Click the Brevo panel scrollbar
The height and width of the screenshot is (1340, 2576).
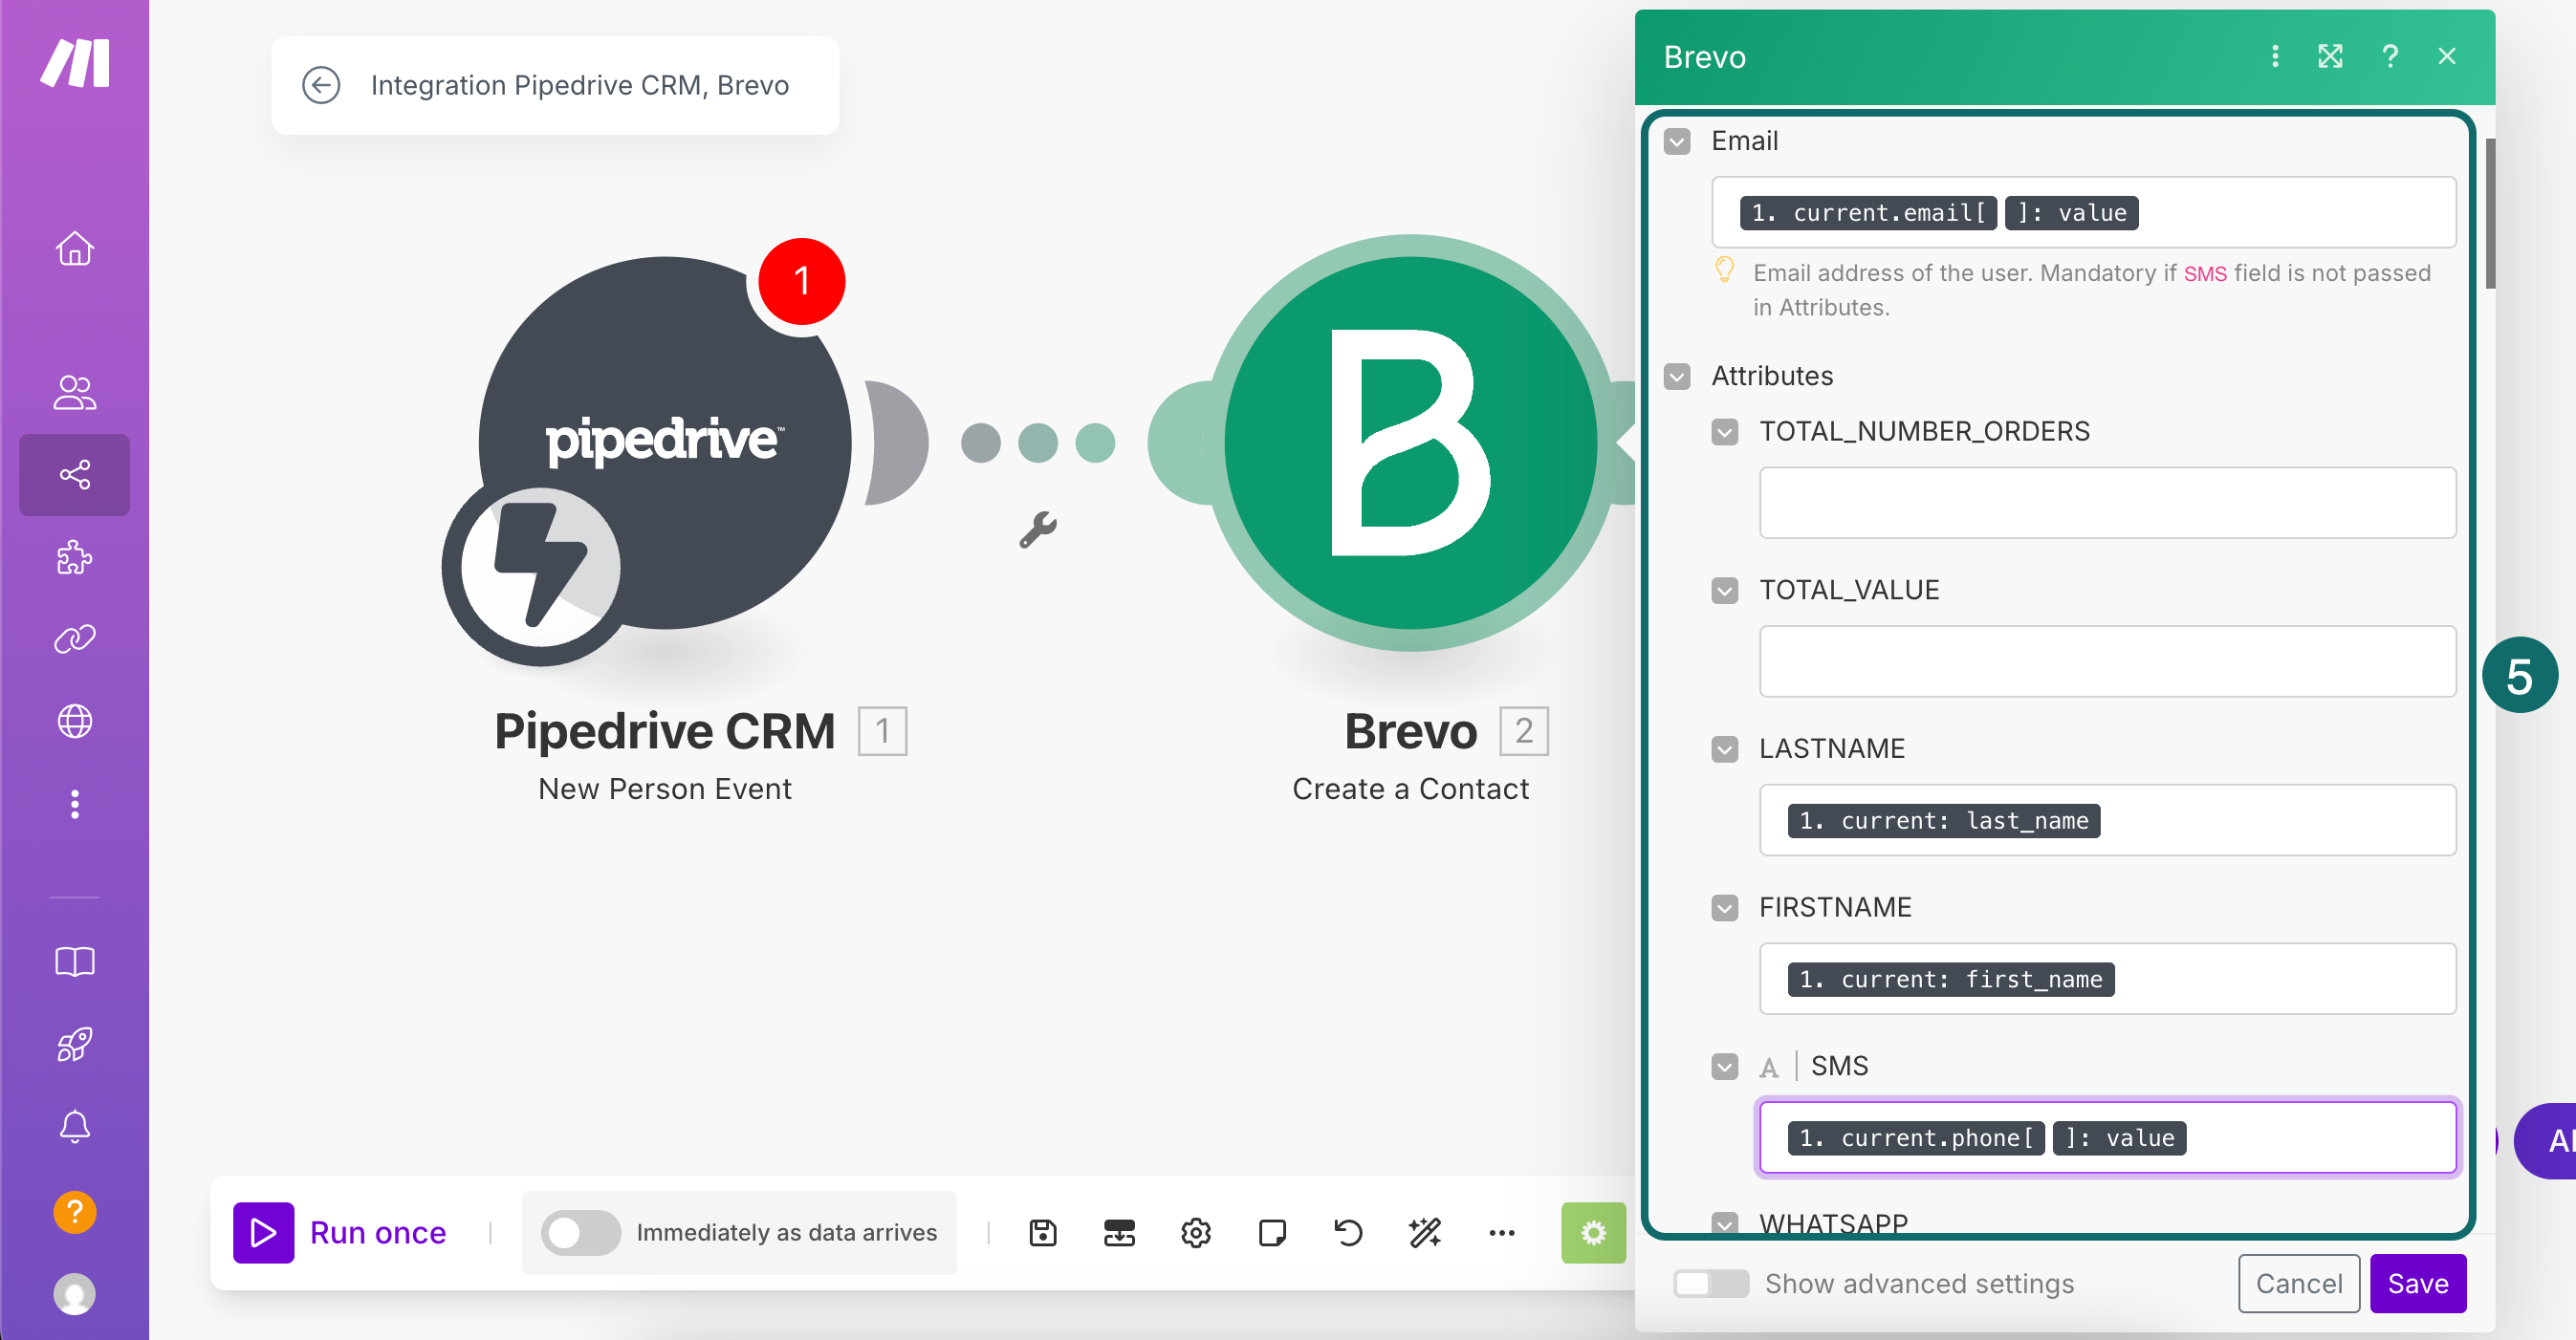(x=2489, y=213)
